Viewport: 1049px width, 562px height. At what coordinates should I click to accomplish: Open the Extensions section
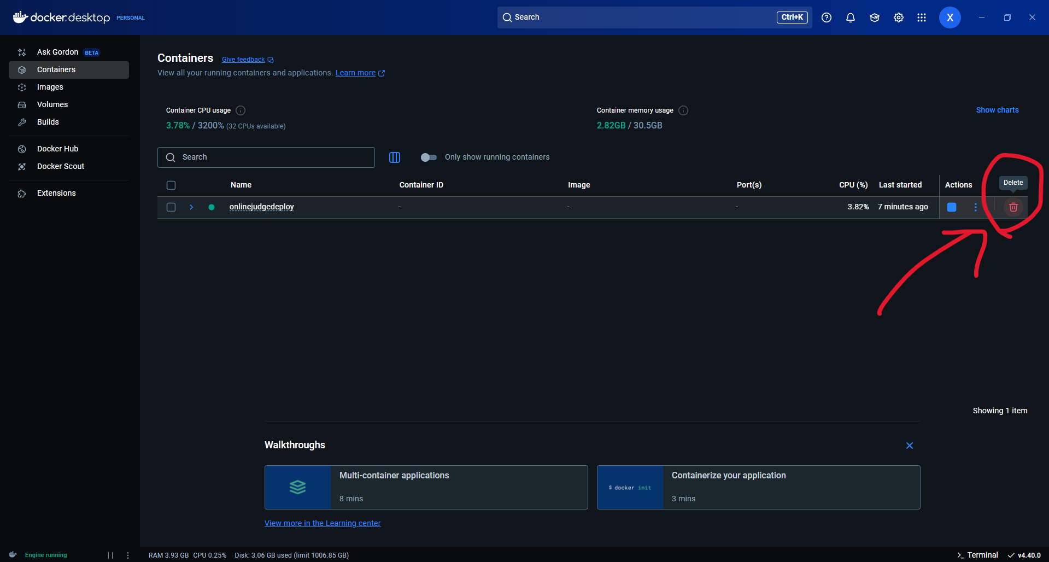[69, 193]
